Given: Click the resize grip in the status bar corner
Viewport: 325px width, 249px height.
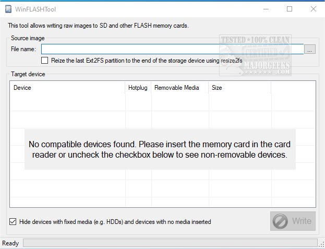Looking at the screenshot, I should pyautogui.click(x=321, y=245).
